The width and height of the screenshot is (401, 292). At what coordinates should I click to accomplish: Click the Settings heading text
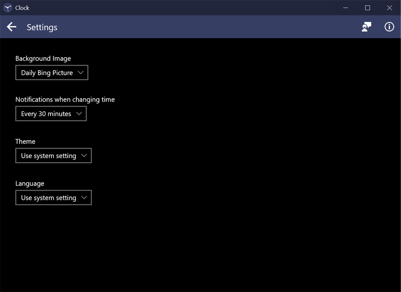42,27
